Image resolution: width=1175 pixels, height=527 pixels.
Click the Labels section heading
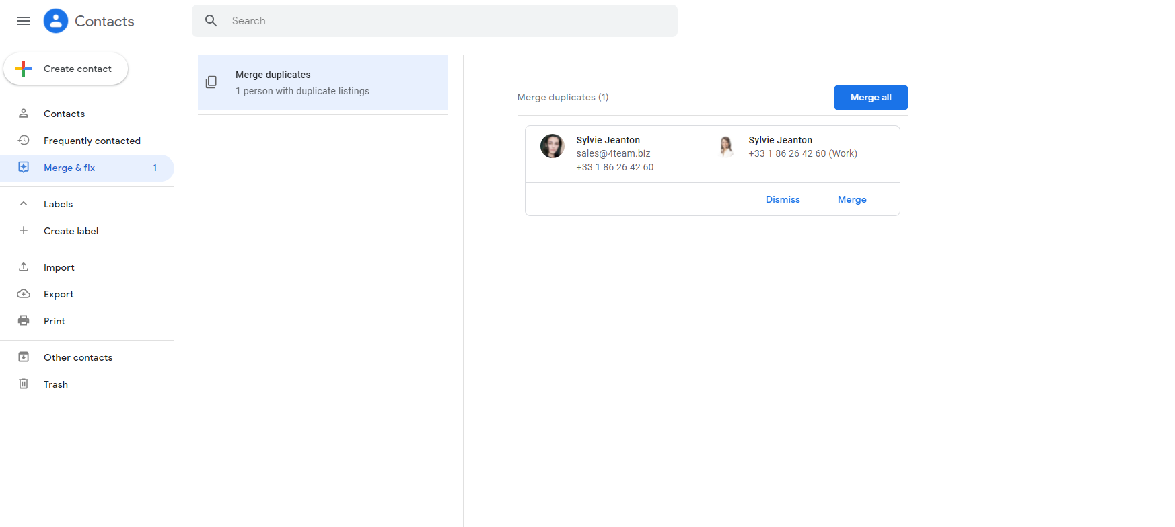coord(58,204)
